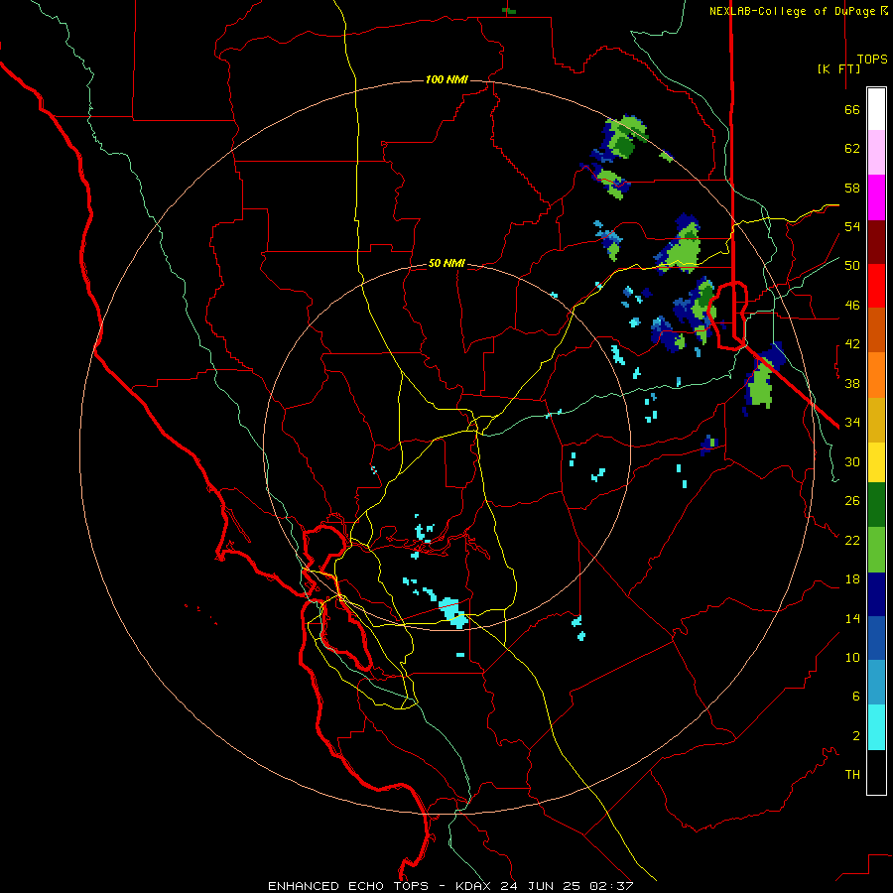Select the "ENHANCED ECHO TOPS" caption text
The height and width of the screenshot is (893, 893).
coord(348,886)
